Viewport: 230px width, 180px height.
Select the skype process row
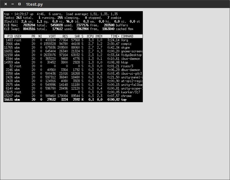point(72,47)
